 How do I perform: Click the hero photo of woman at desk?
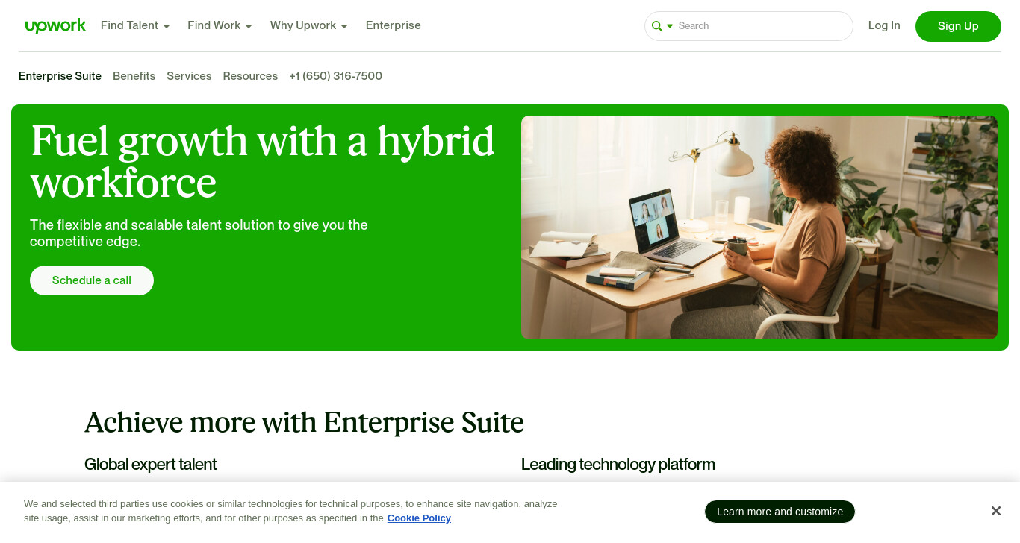click(x=759, y=227)
